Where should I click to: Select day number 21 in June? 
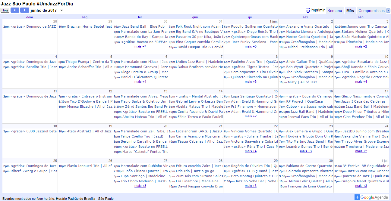(221, 126)
